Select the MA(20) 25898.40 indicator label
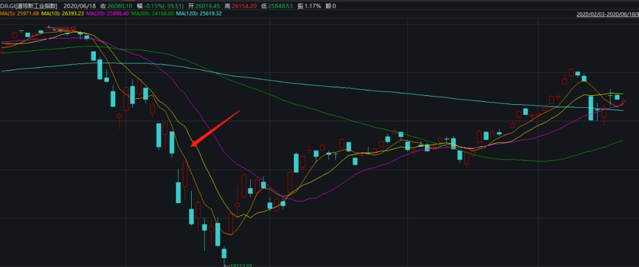Viewport: 639px width, 267px height. (x=107, y=14)
